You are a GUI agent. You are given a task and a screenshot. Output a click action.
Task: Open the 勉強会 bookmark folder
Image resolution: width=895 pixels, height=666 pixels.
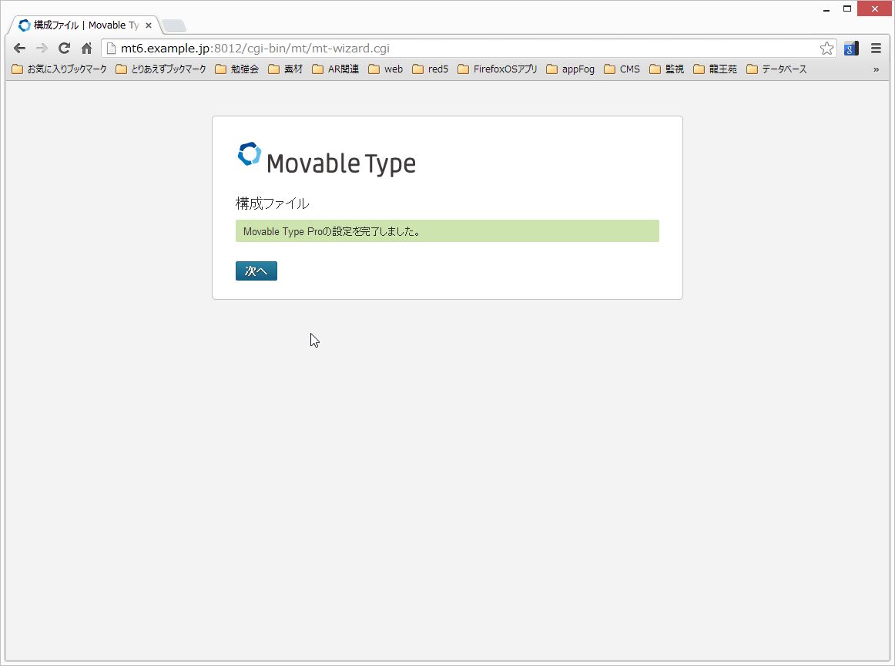pyautogui.click(x=237, y=69)
